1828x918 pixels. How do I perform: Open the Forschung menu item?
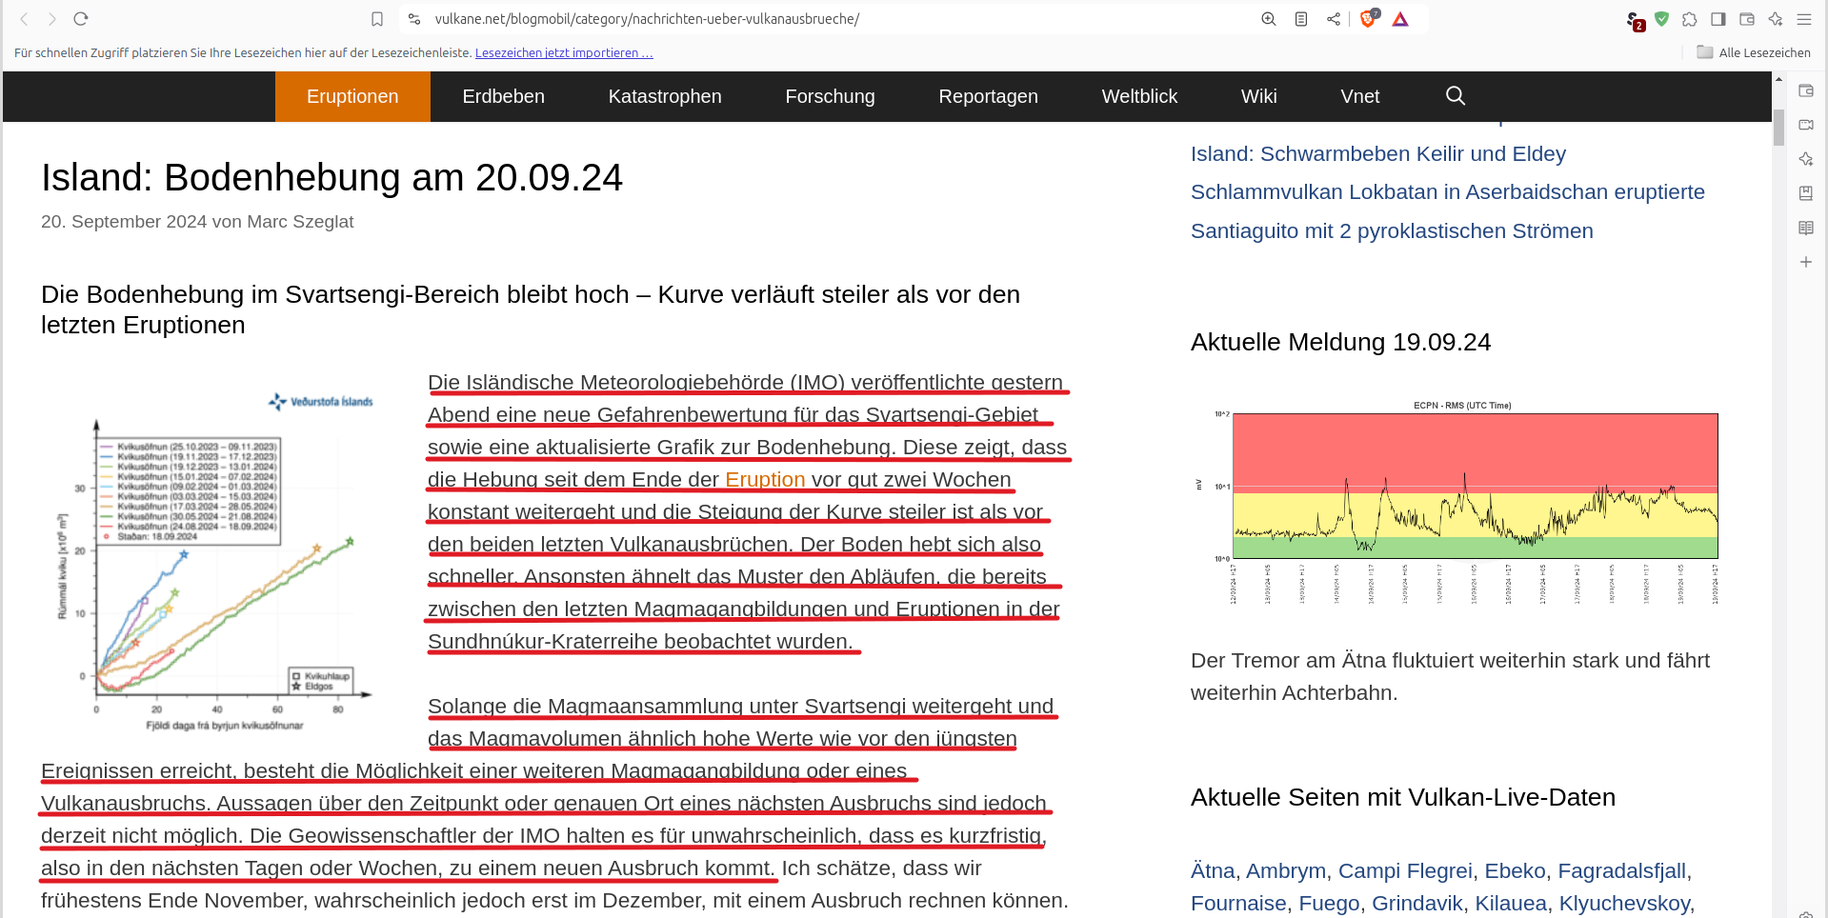click(831, 96)
